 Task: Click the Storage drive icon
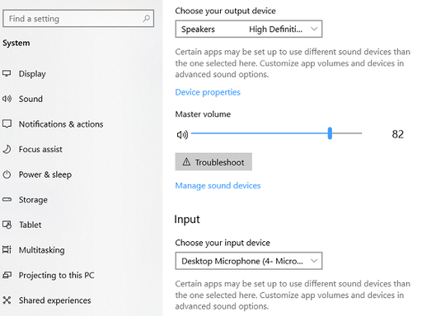coord(7,199)
